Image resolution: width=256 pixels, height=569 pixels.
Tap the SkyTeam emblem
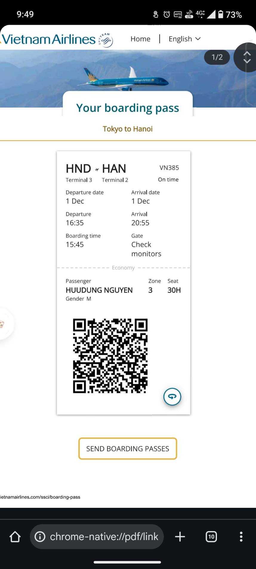coord(106,40)
